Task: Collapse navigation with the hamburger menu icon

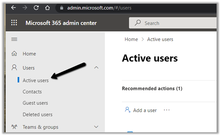Action: click(14, 39)
